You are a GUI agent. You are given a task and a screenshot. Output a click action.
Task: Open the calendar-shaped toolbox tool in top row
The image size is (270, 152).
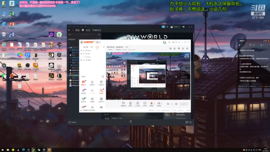101,83
